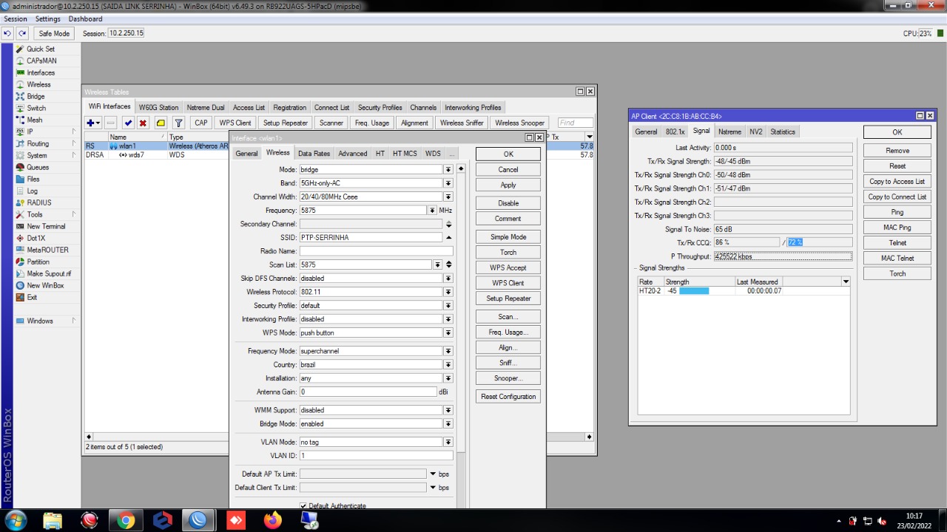The height and width of the screenshot is (532, 947).
Task: Click the undo arrow icon
Action: pyautogui.click(x=7, y=33)
